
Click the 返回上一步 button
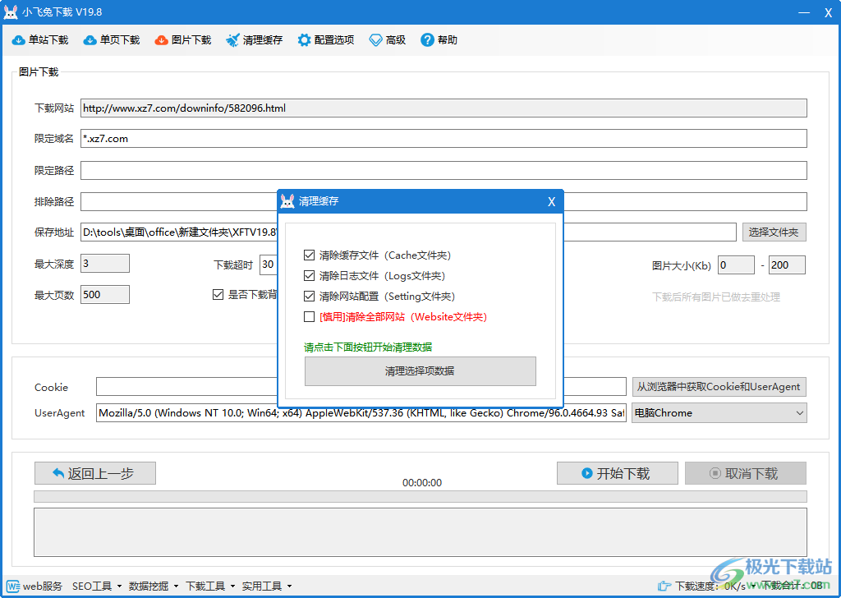[95, 474]
